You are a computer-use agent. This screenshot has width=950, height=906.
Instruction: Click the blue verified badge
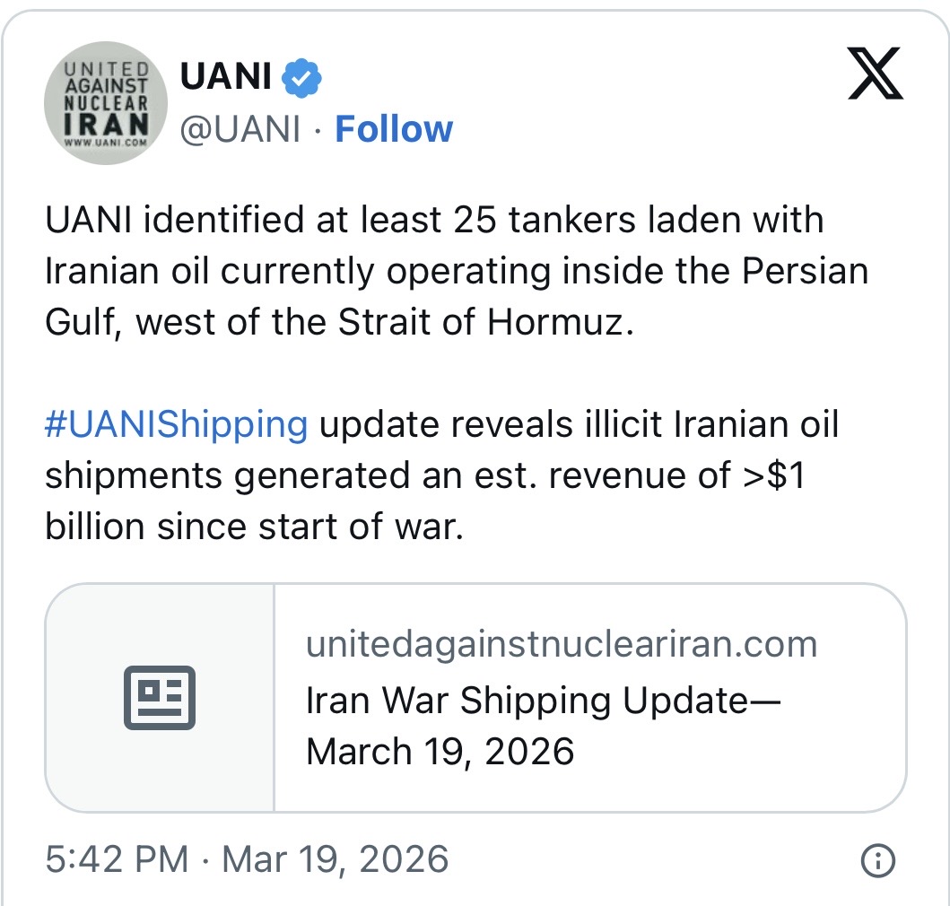click(302, 79)
